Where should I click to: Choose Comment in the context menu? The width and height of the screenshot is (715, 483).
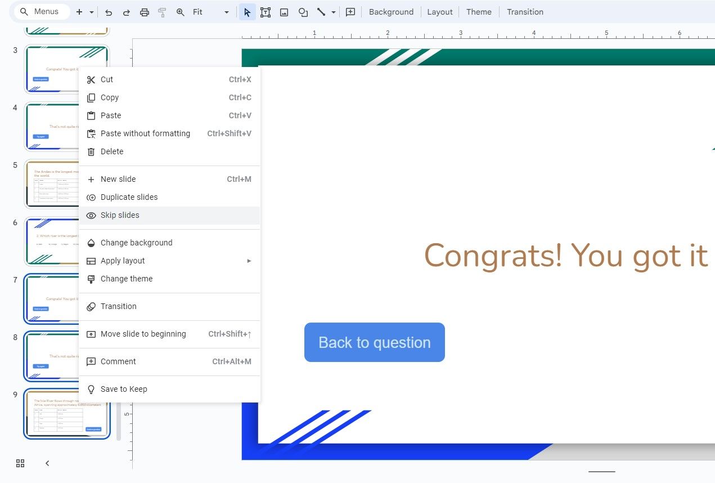tap(169, 361)
